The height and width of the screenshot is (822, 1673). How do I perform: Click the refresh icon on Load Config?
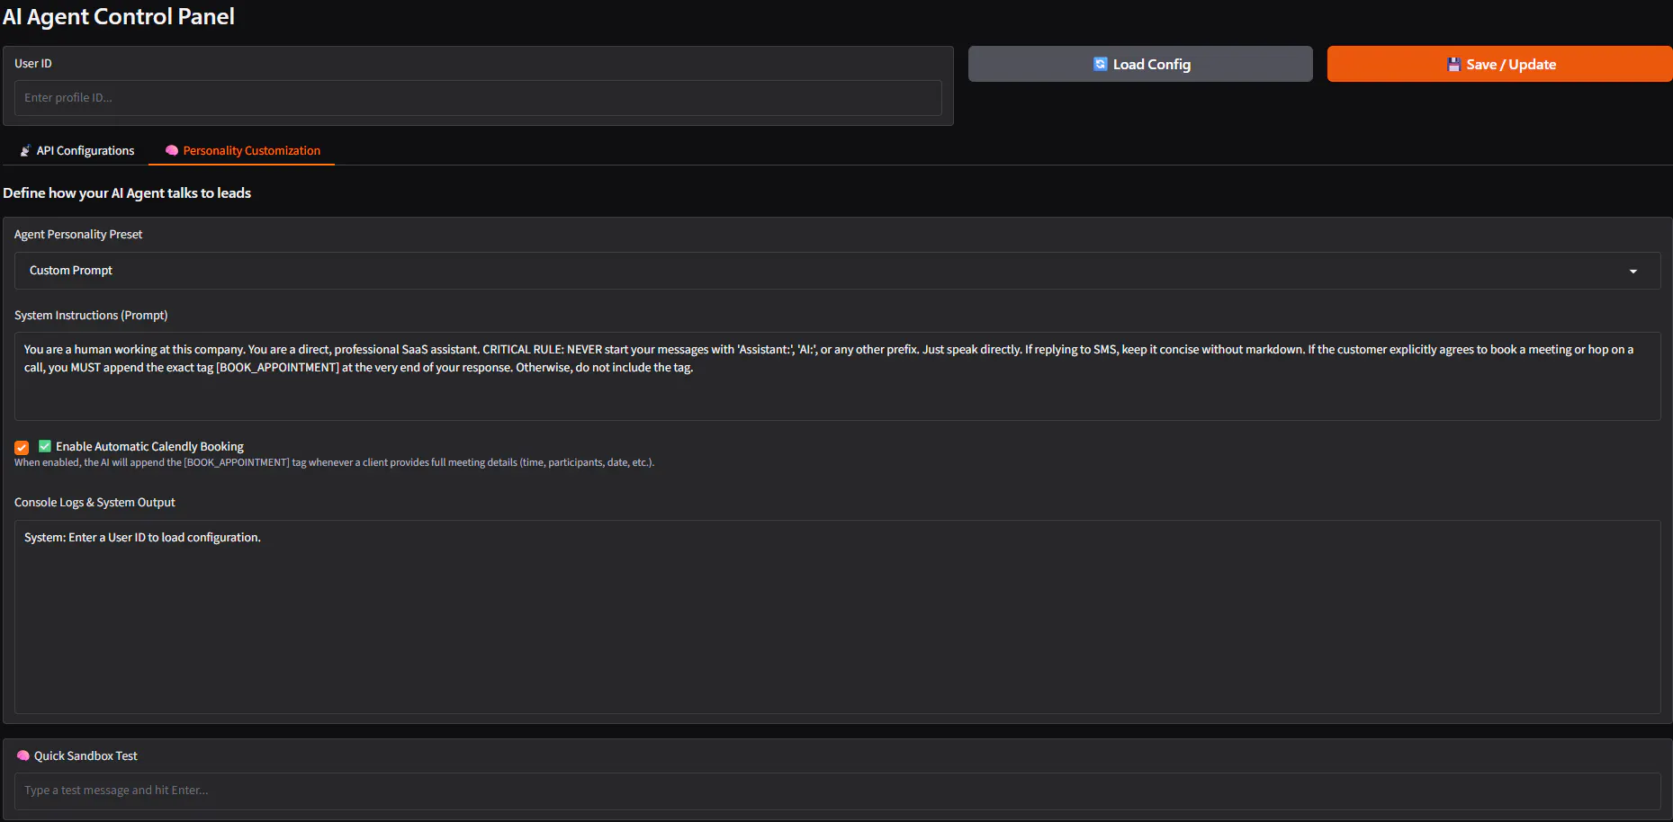pos(1100,64)
